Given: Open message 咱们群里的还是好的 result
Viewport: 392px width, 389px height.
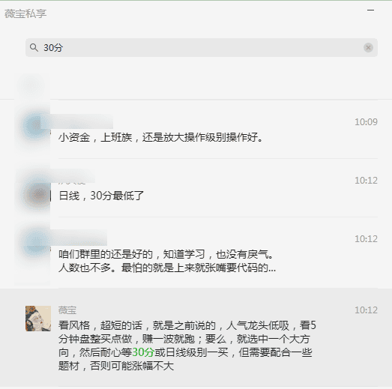Looking at the screenshot, I should tap(196, 253).
